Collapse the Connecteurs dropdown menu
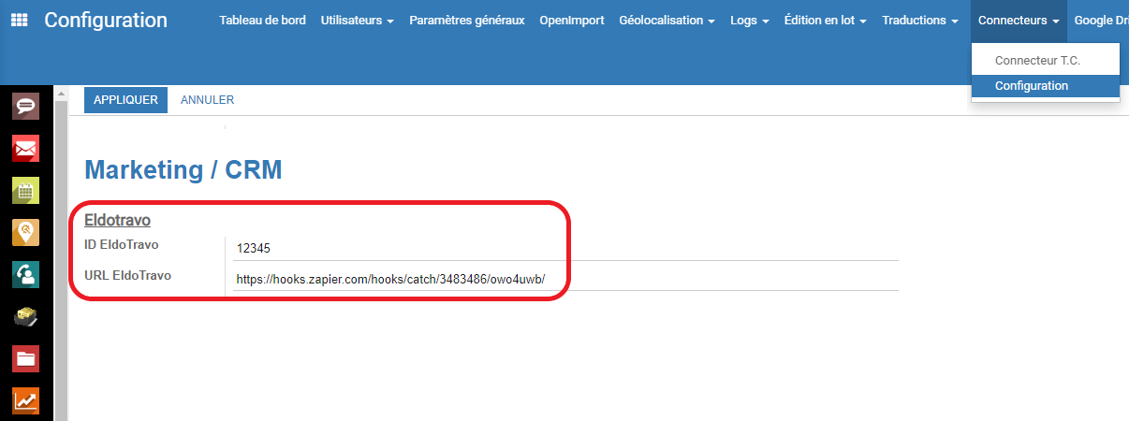Image resolution: width=1129 pixels, height=421 pixels. [x=1019, y=20]
